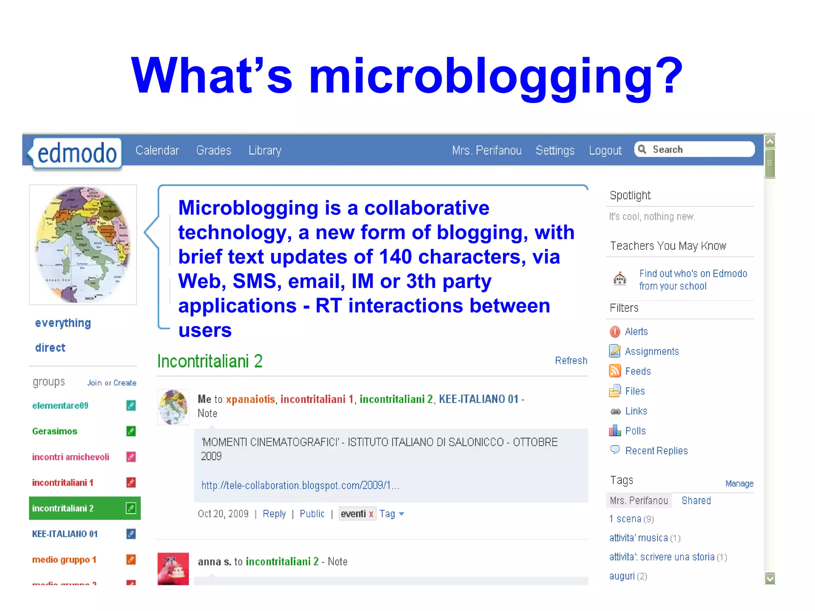Filter by Polls
This screenshot has height=611, width=815.
click(635, 431)
